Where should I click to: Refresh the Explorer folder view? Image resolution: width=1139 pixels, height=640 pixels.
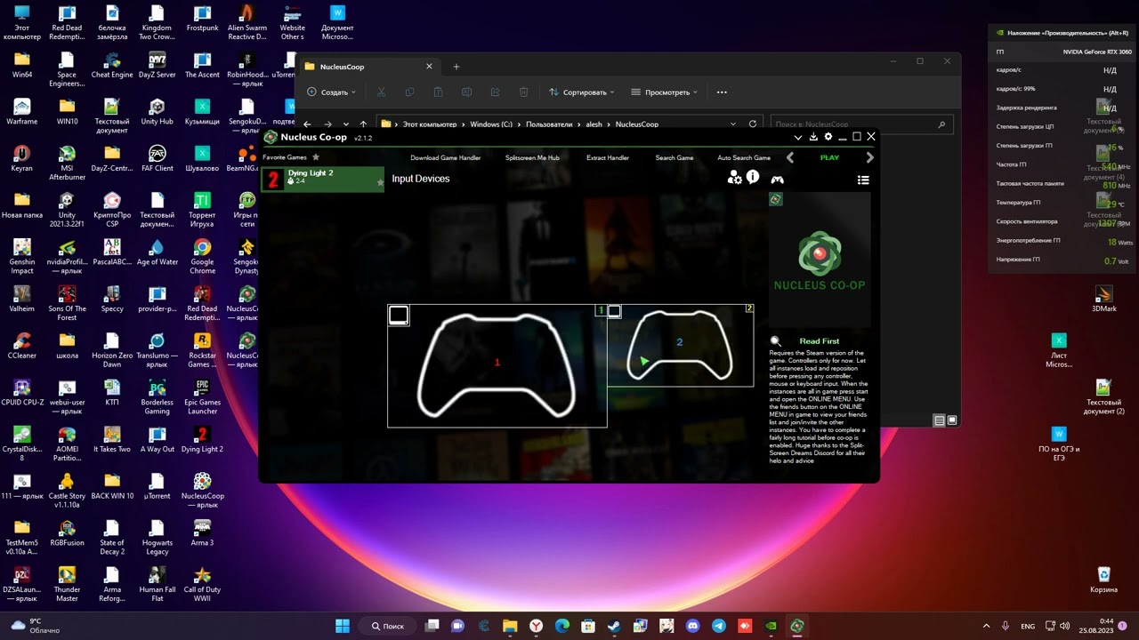tap(753, 124)
